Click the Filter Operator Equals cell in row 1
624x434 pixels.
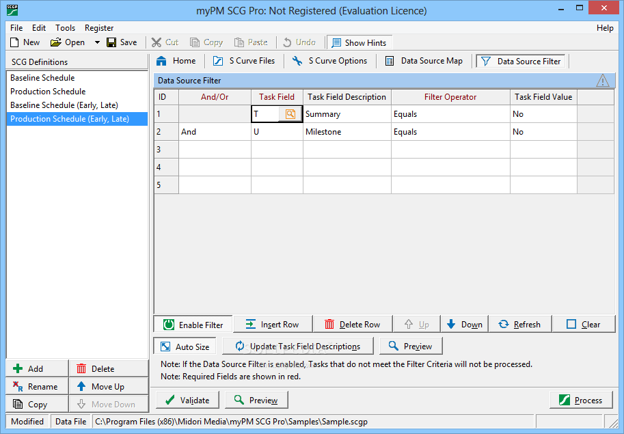pyautogui.click(x=450, y=114)
